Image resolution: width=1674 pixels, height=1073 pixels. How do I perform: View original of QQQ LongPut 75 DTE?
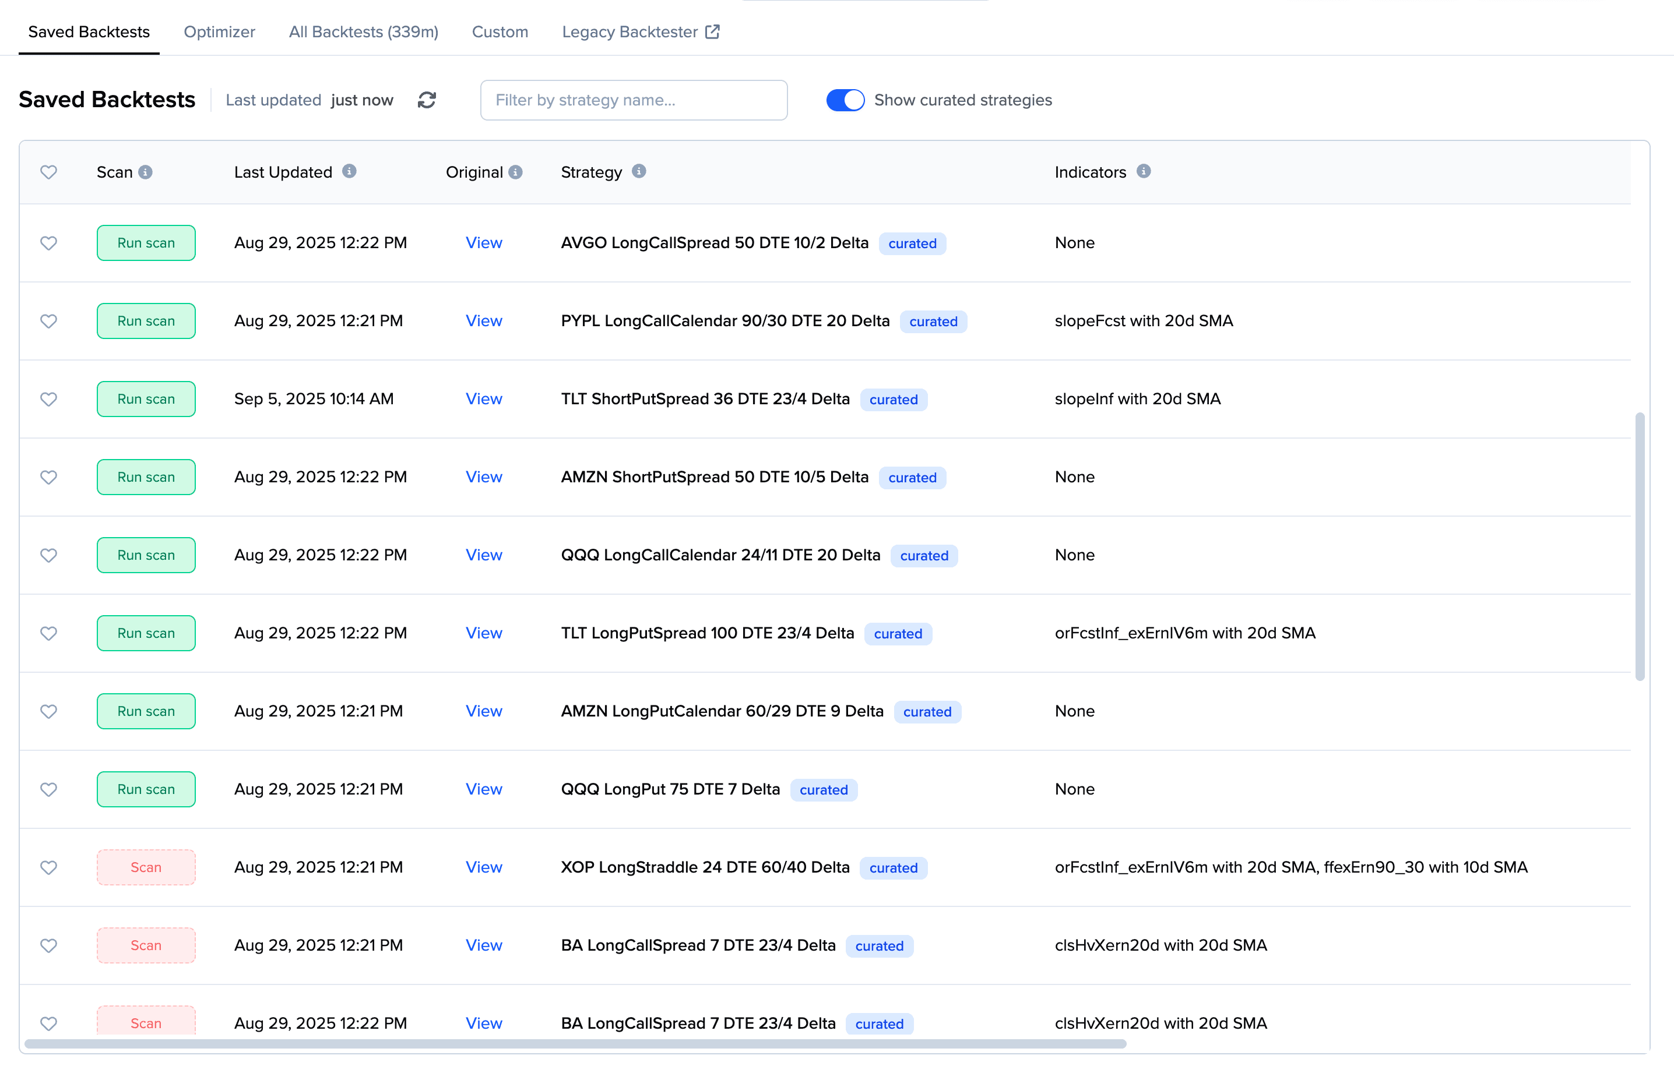click(484, 789)
